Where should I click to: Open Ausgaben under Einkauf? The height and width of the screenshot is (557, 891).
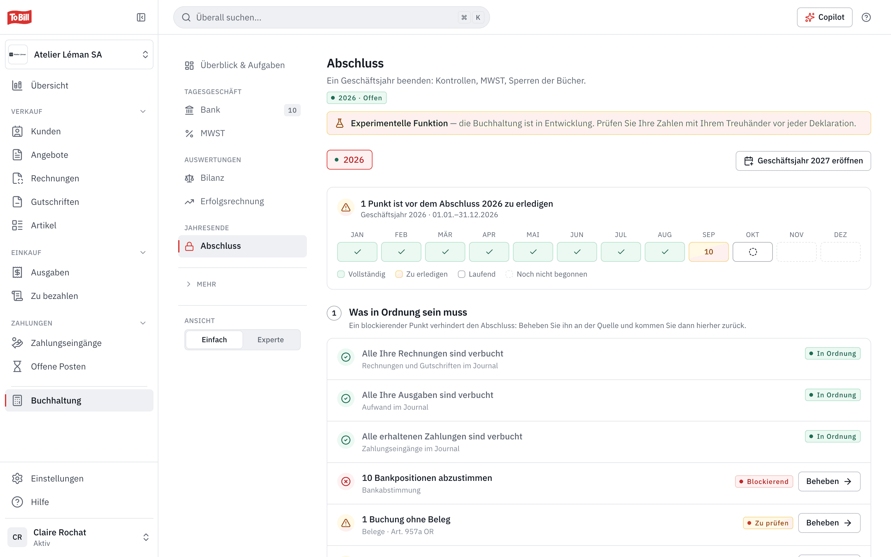coord(79,273)
